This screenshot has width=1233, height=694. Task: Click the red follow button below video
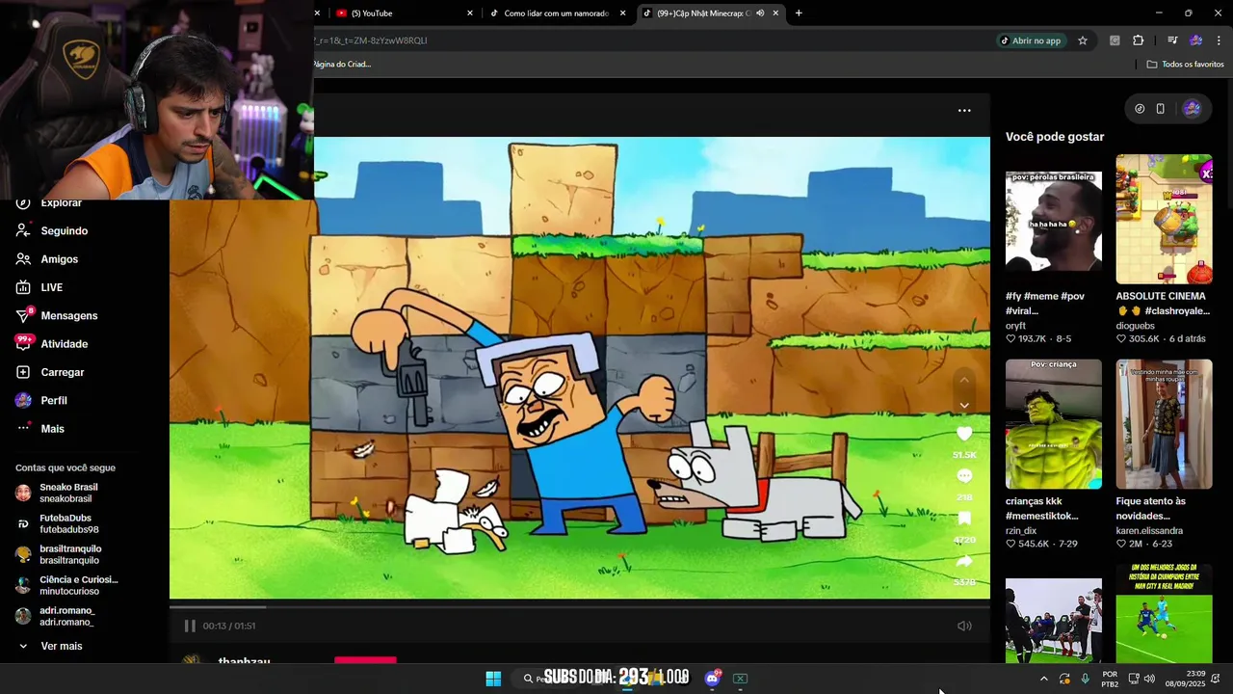pyautogui.click(x=365, y=659)
